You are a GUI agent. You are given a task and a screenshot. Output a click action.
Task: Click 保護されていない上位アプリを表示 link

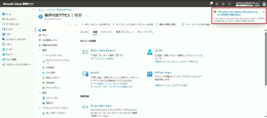coord(171,85)
